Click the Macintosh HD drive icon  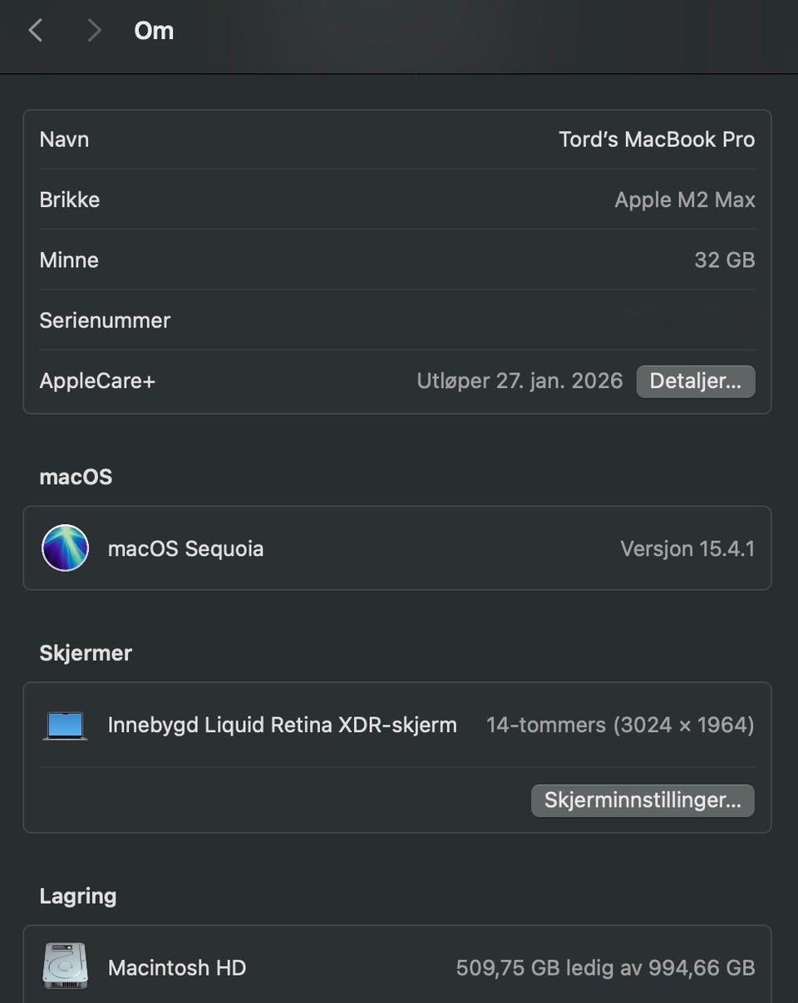point(65,966)
